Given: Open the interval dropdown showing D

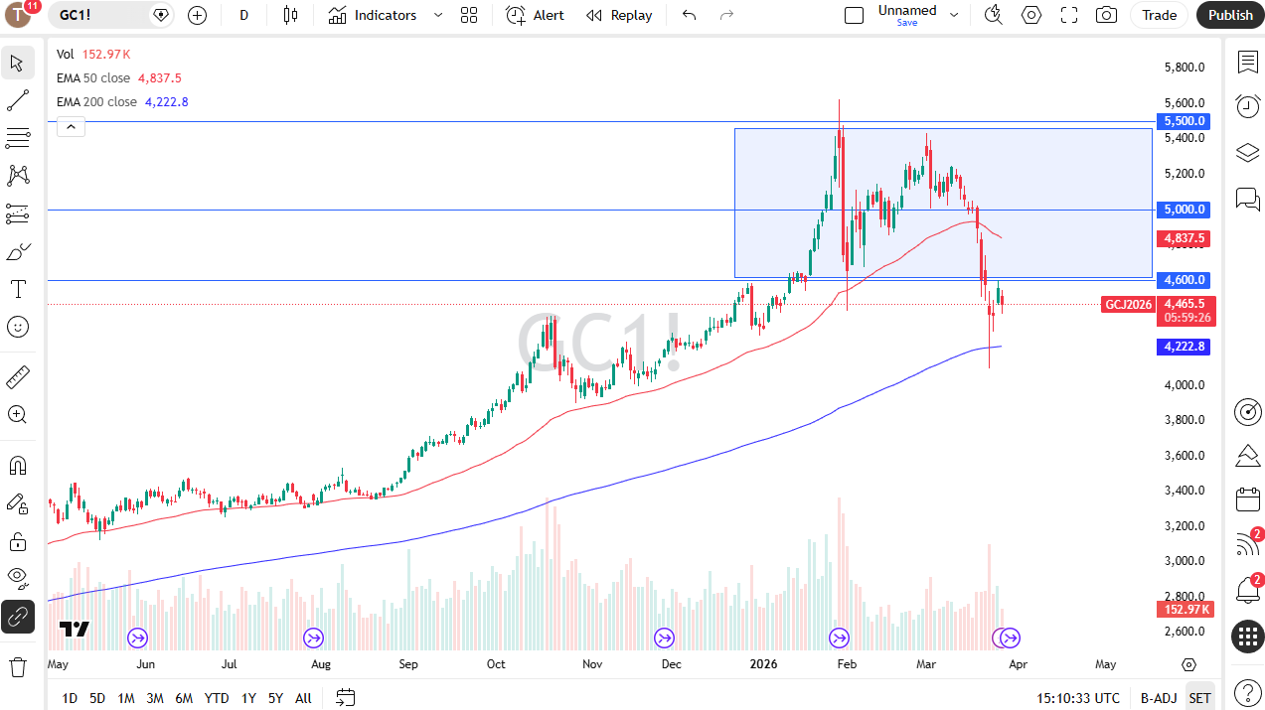Looking at the screenshot, I should click(243, 15).
